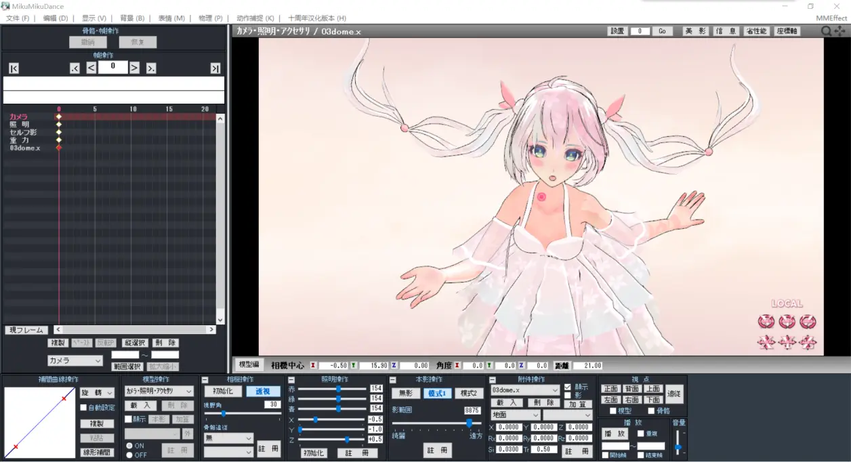This screenshot has height=462, width=851.
Task: Click the 正面 front view button
Action: coord(610,389)
